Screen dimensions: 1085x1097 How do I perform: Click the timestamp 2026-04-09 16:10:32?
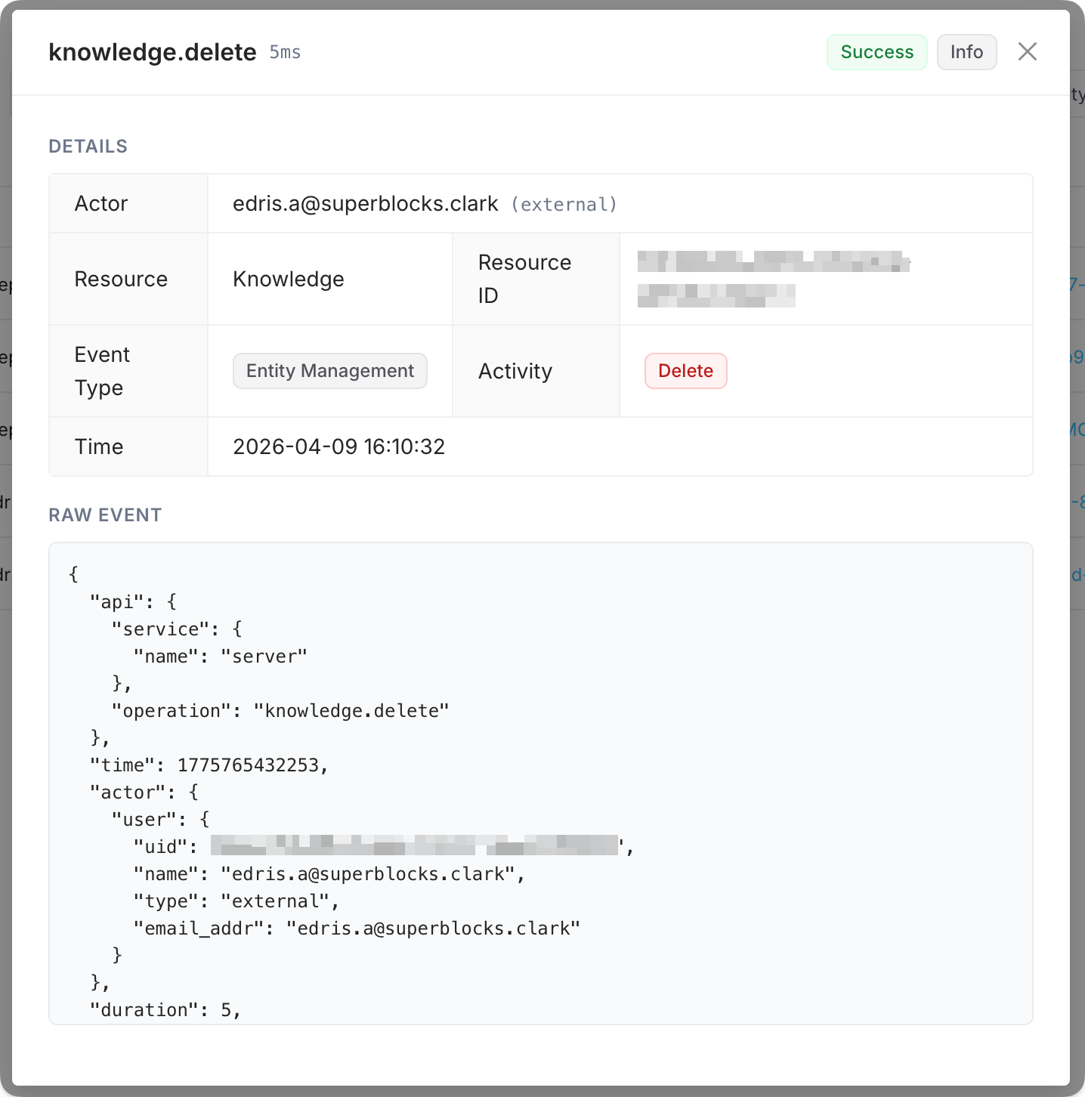(x=338, y=447)
